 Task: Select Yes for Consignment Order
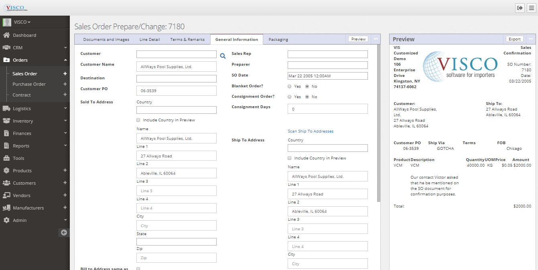[289, 97]
